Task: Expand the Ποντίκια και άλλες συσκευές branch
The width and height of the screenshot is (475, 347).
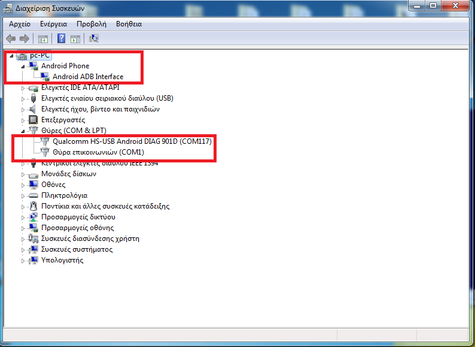Action: pos(23,207)
